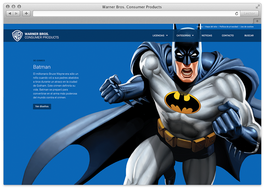
Task: Reload the page with the refresh icon
Action: click(236, 13)
